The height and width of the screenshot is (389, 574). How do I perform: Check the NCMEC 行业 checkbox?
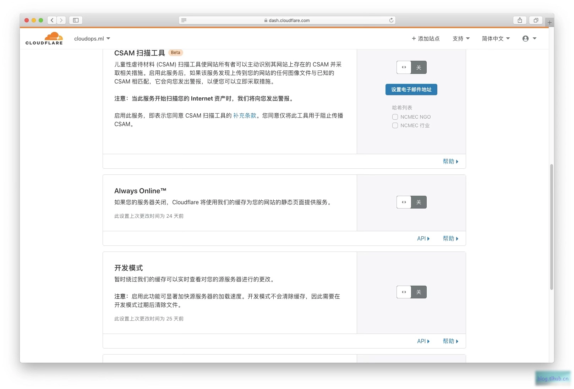[x=395, y=125]
